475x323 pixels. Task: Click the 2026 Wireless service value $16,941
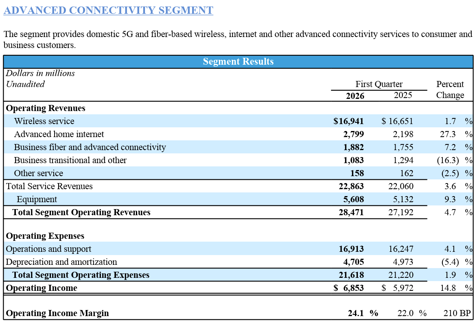pyautogui.click(x=348, y=121)
